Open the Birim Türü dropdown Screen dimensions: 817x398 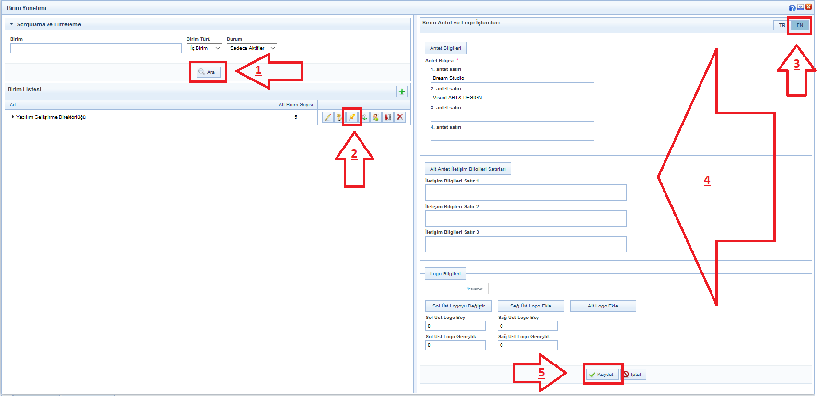pos(204,48)
